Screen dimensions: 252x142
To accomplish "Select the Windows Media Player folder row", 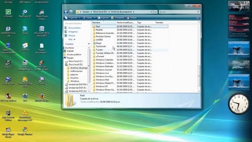I will click(x=130, y=83).
